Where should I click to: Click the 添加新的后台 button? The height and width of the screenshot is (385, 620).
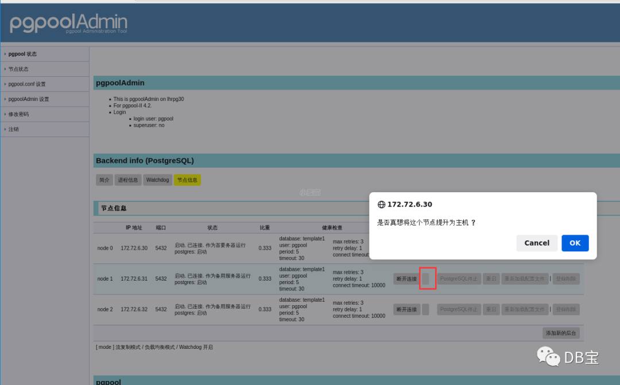(561, 333)
